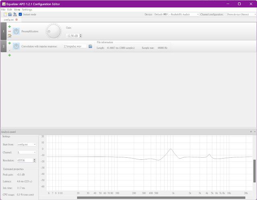Save the current configuration file
The width and height of the screenshot is (257, 200).
15,14
